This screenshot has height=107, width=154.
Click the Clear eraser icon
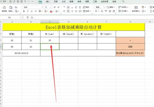click(57, 11)
